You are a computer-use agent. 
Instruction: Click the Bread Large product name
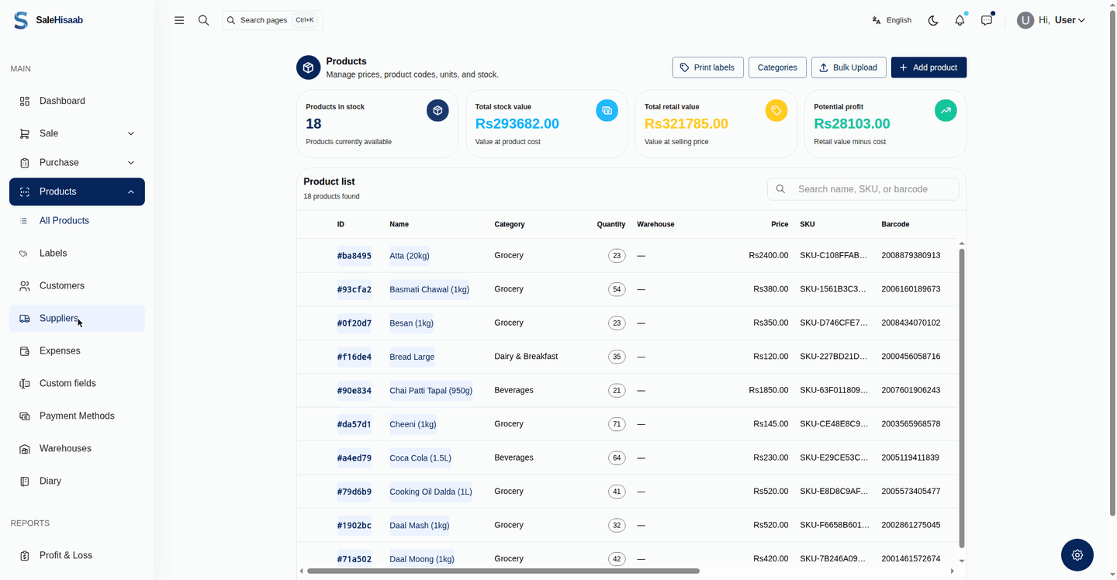pos(412,357)
